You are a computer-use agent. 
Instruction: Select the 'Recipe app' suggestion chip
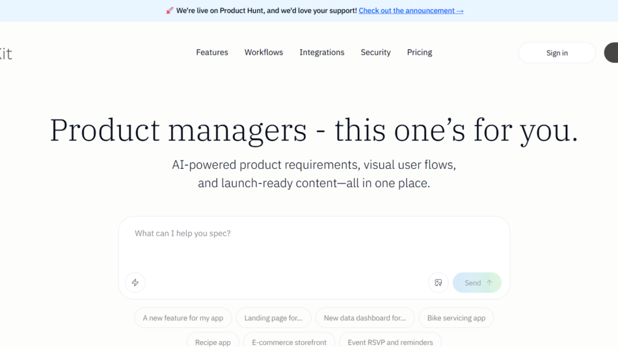point(213,341)
